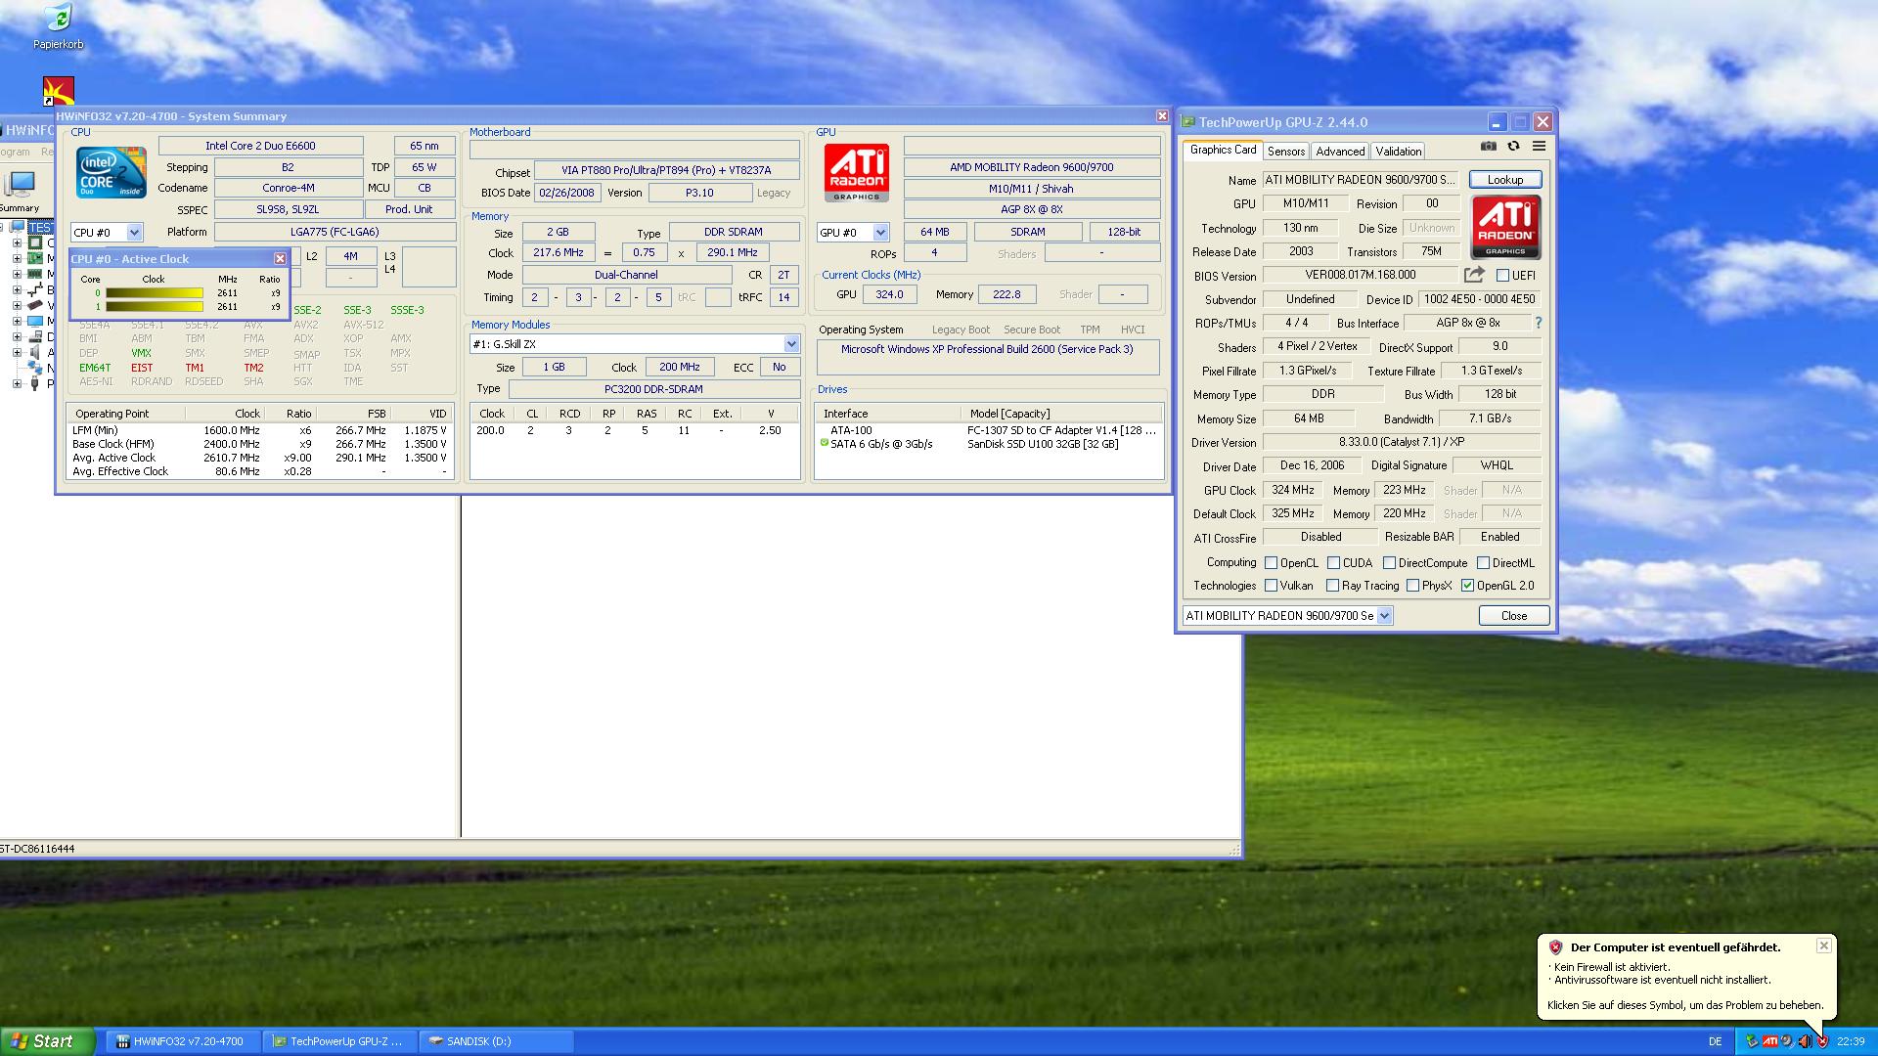
Task: Click the ATI Radeon logo in GPU-Z
Action: pos(1505,226)
